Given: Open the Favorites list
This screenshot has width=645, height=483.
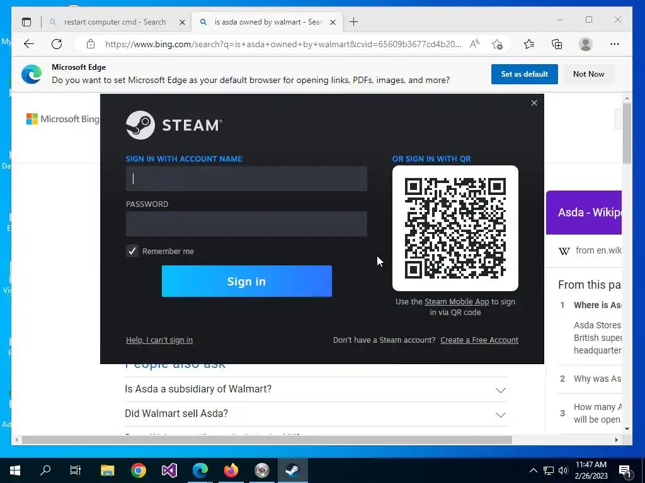Looking at the screenshot, I should click(529, 44).
